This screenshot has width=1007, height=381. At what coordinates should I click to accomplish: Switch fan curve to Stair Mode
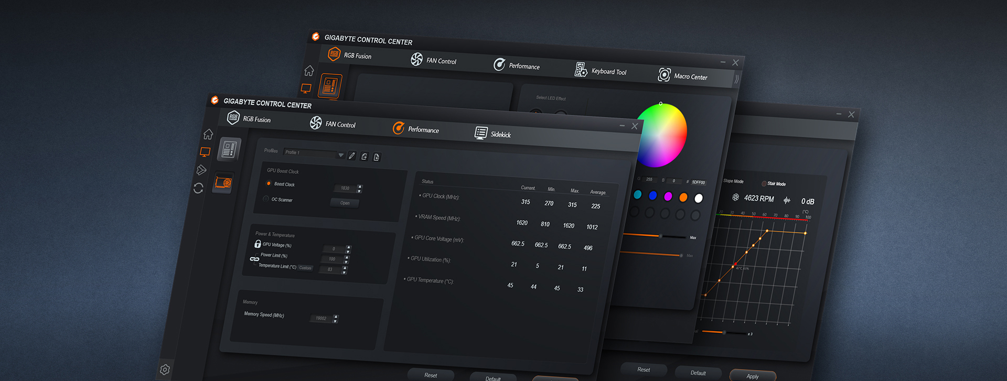pos(764,183)
